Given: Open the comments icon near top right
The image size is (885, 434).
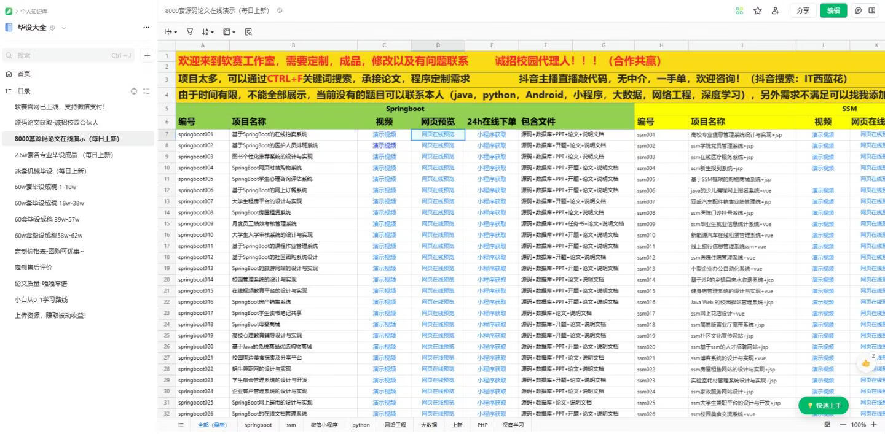Looking at the screenshot, I should coord(859,10).
